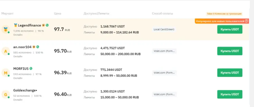Open the 'A' avatar of an.noor104
Screen dimensions: 254x107
tap(6, 51)
